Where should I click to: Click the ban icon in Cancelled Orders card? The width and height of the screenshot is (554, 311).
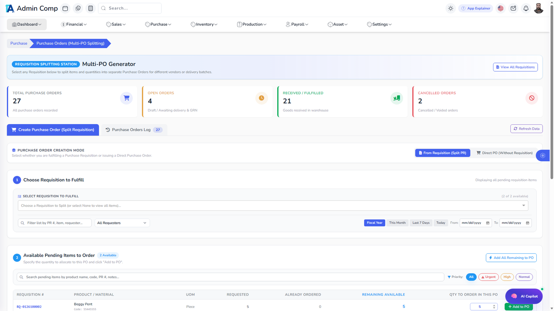(532, 98)
